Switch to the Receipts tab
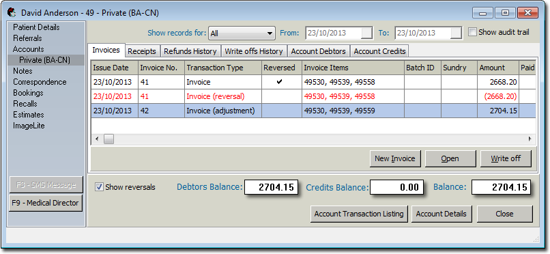This screenshot has height=254, width=550. click(142, 51)
